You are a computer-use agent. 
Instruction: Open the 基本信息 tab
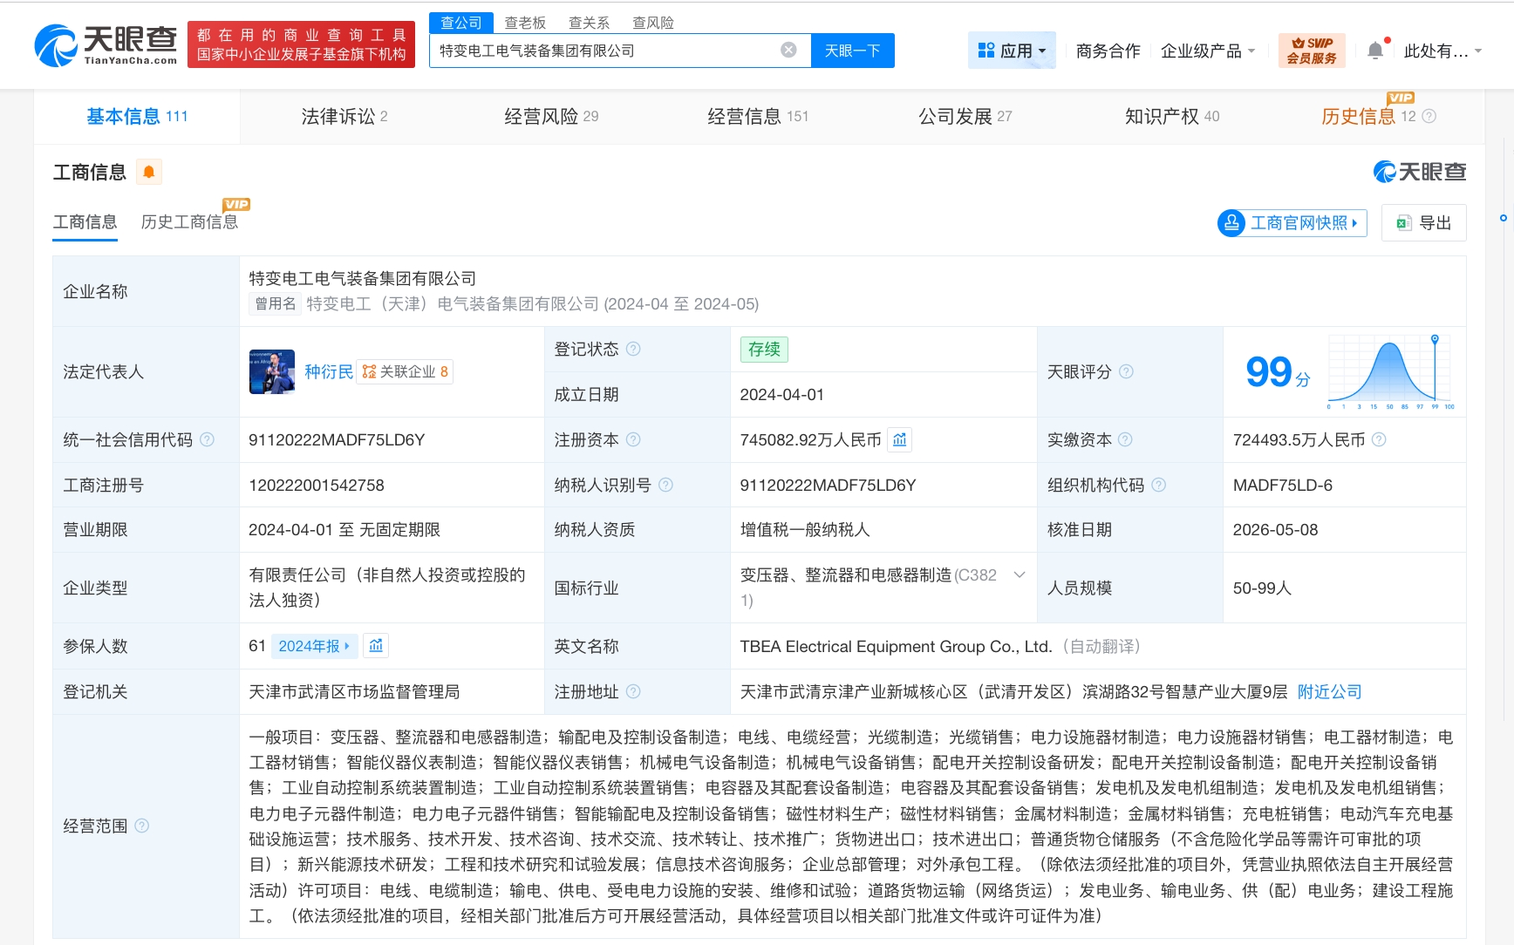tap(137, 116)
